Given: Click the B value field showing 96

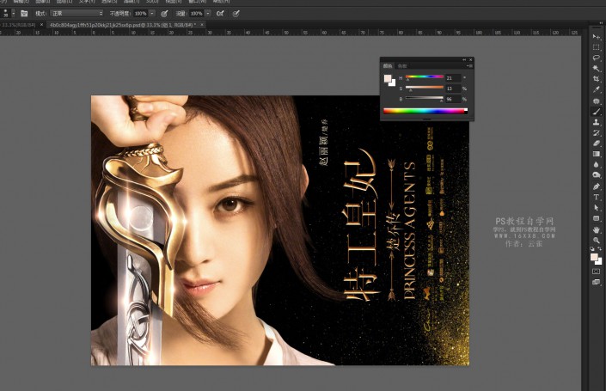Looking at the screenshot, I should tap(453, 100).
